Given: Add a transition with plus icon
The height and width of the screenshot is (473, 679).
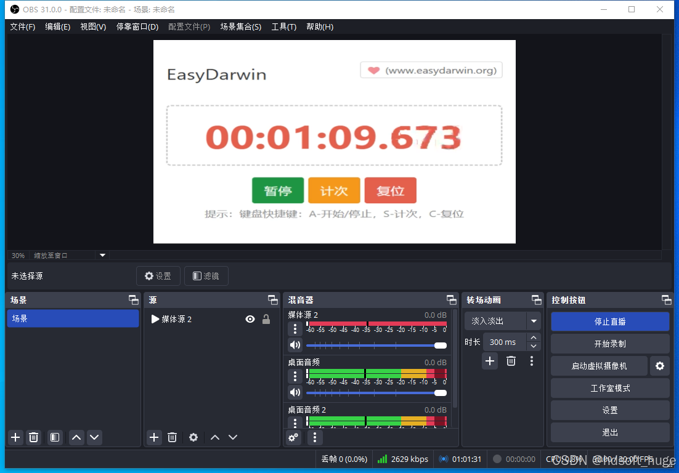Looking at the screenshot, I should point(490,361).
